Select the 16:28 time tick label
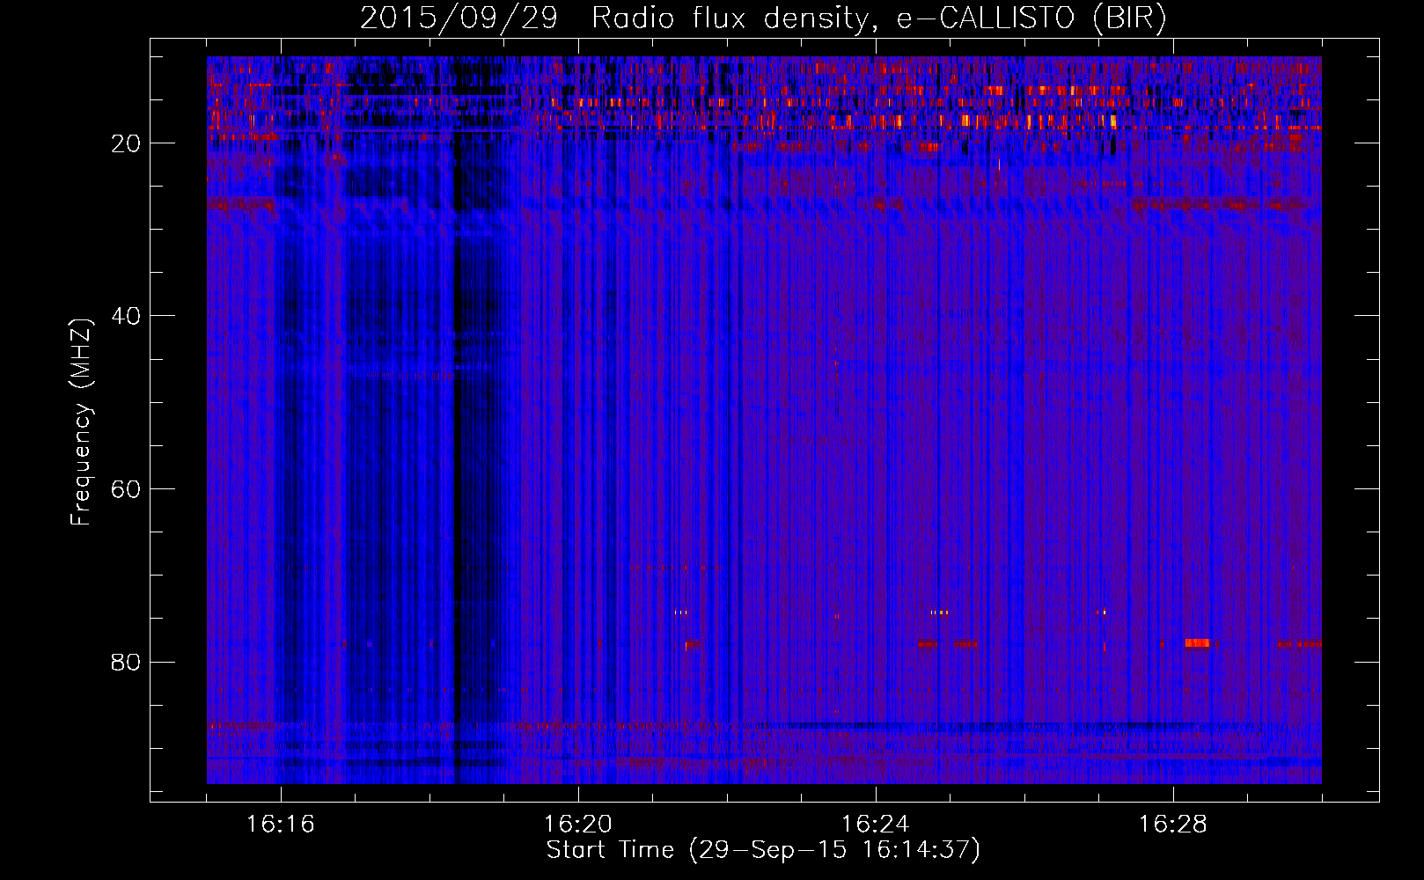 [x=1173, y=825]
